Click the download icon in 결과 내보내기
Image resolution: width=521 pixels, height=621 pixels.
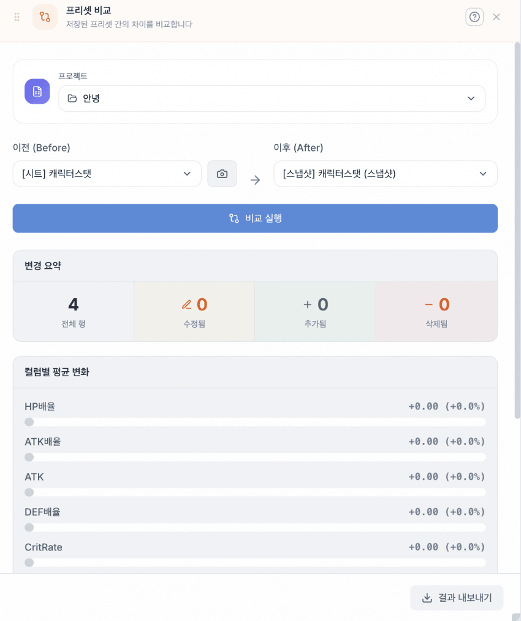coord(427,598)
